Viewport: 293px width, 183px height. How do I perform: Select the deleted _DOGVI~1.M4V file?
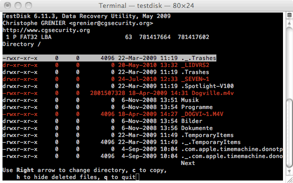[x=113, y=114]
